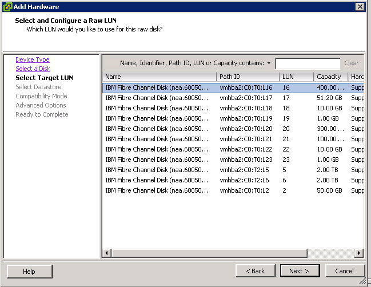Go to the Select a Disk step
The height and width of the screenshot is (287, 371).
(x=33, y=69)
